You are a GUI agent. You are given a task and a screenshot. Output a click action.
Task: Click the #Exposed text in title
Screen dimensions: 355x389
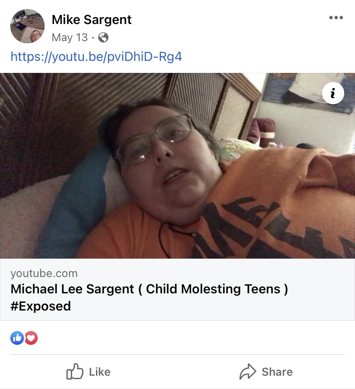[x=41, y=306]
